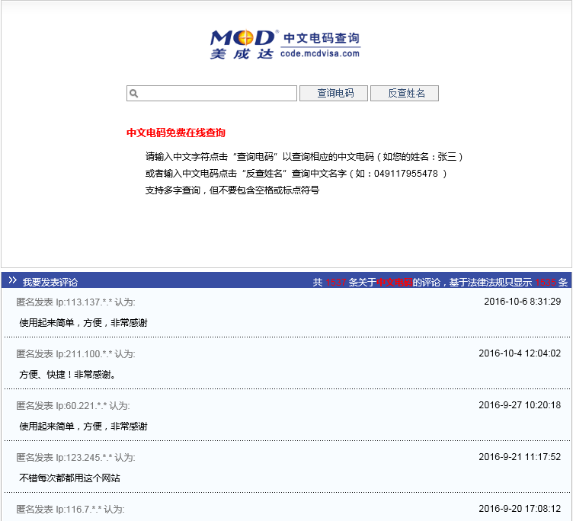
Task: Click commenter Ip:211.100.*.* header
Action: [75, 353]
